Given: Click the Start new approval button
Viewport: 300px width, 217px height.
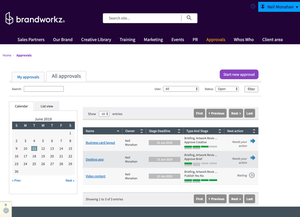Looking at the screenshot, I should 239,74.
